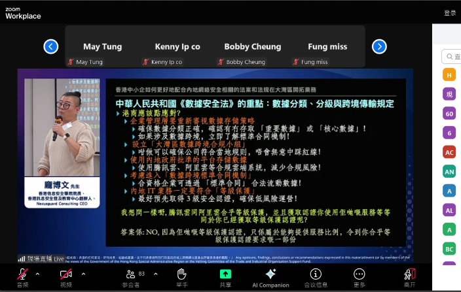Open the More options menu
The width and height of the screenshot is (461, 292).
(360, 274)
